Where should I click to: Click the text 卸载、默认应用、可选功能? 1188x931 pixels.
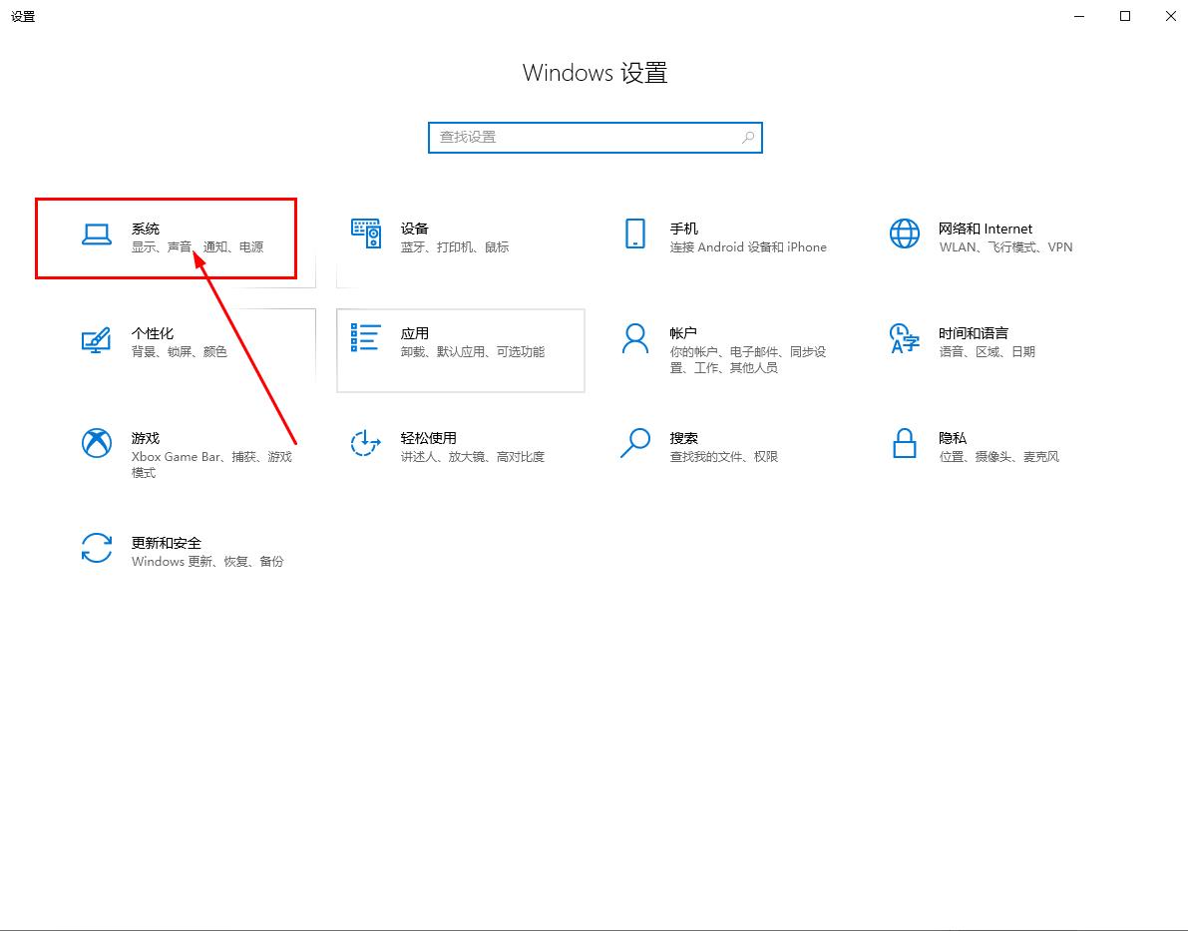[472, 352]
